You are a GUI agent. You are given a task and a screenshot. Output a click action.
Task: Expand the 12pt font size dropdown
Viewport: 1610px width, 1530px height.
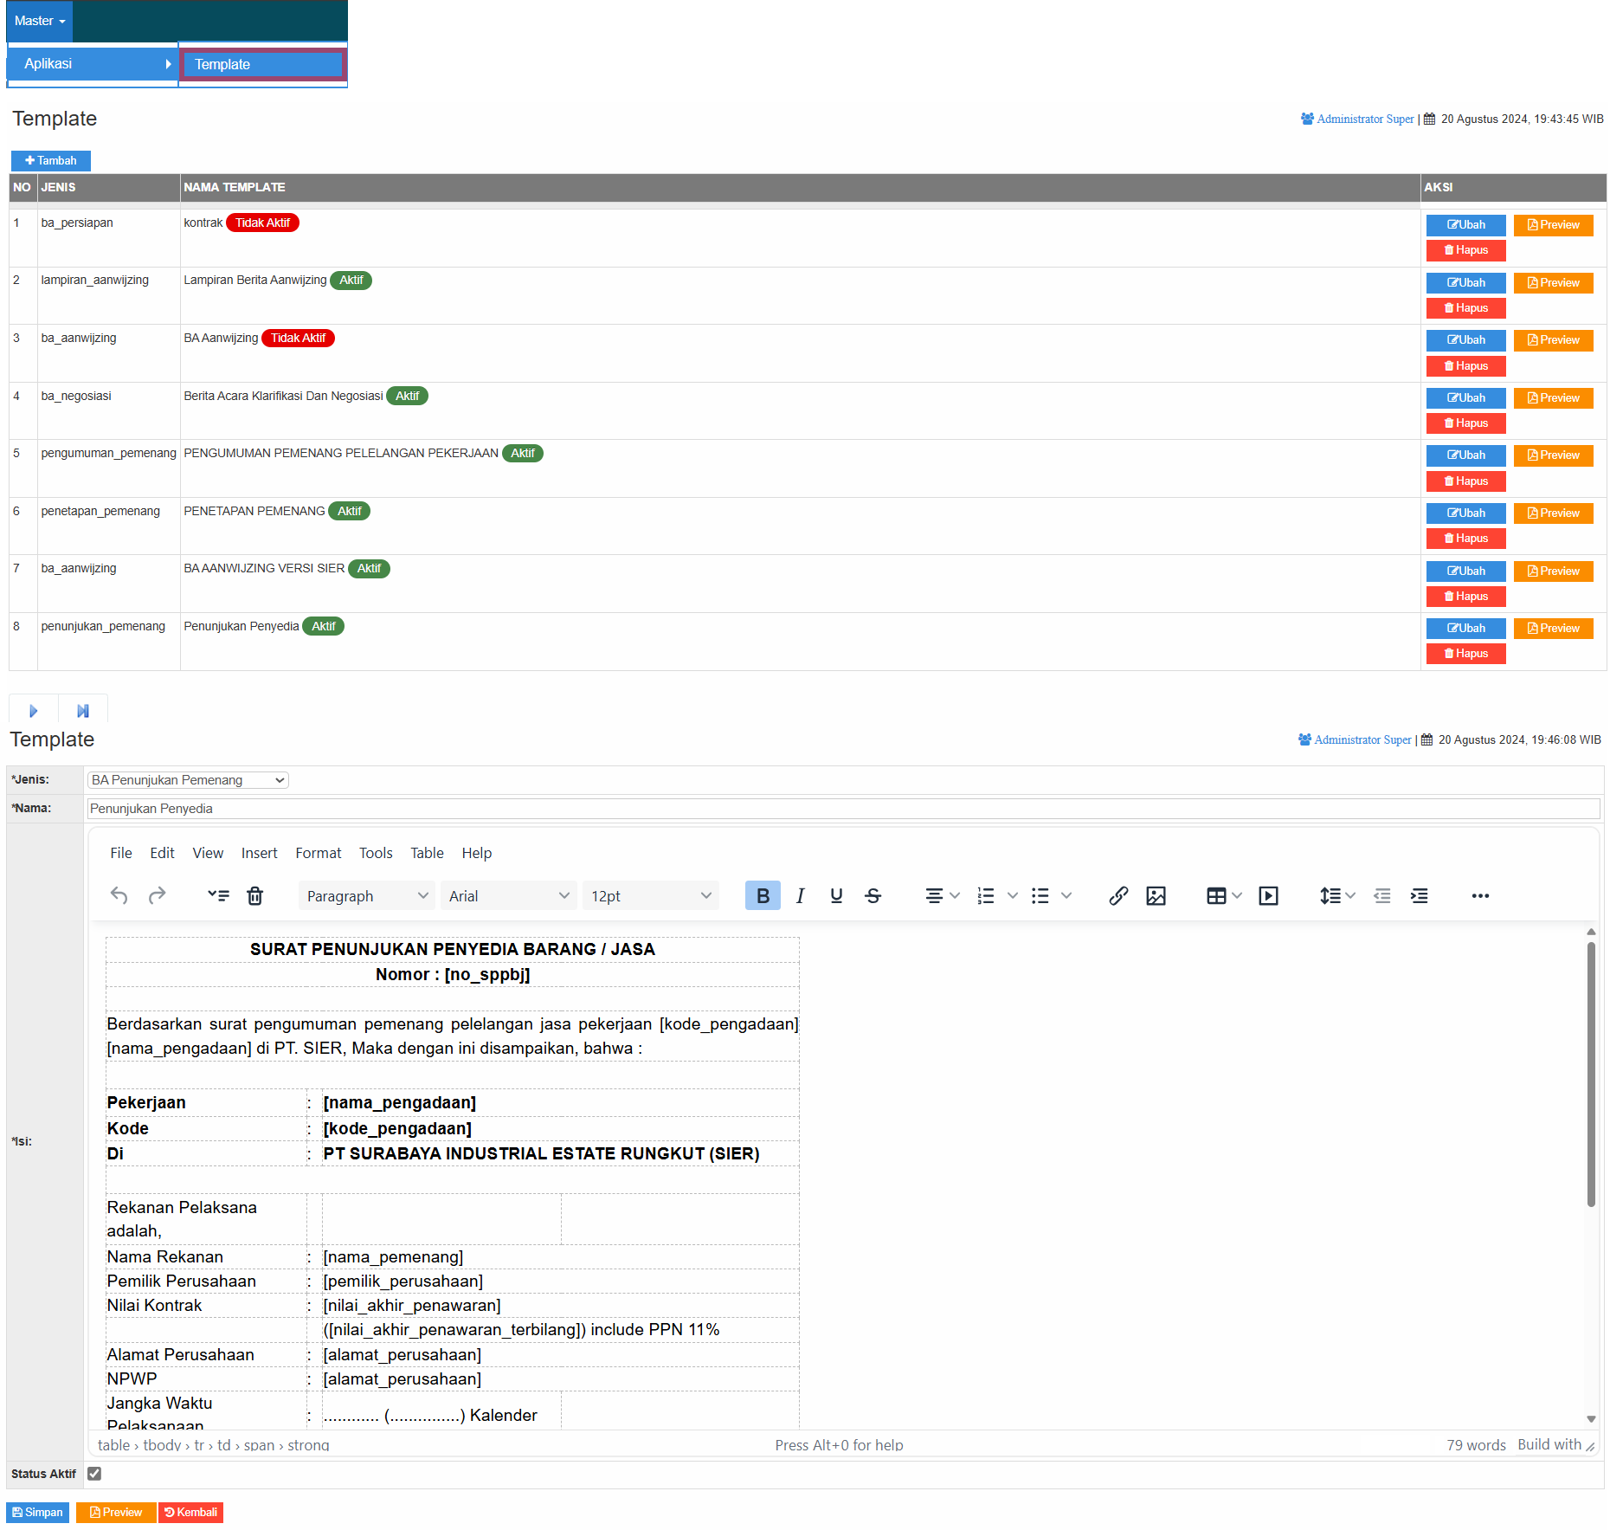(x=650, y=895)
